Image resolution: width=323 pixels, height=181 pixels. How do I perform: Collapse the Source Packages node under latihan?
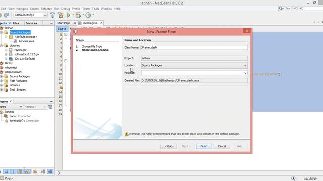tap(1, 32)
